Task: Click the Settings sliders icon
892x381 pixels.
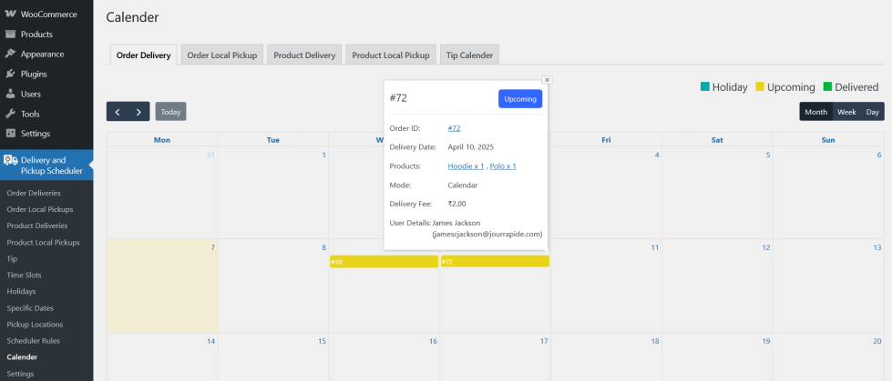Action: click(x=10, y=134)
